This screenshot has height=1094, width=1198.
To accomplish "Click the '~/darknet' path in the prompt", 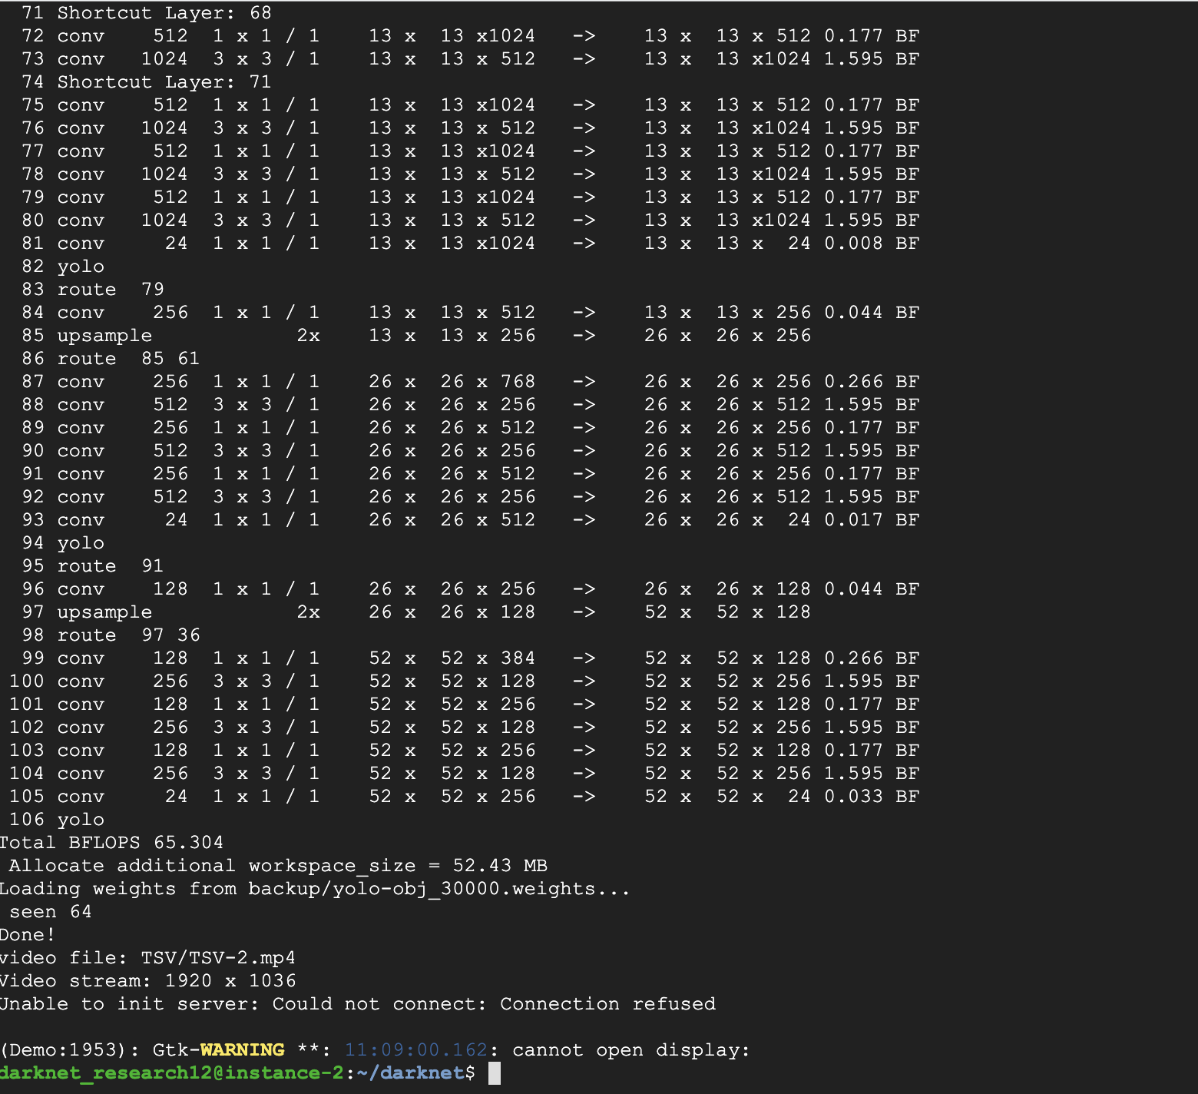I will 411,1073.
